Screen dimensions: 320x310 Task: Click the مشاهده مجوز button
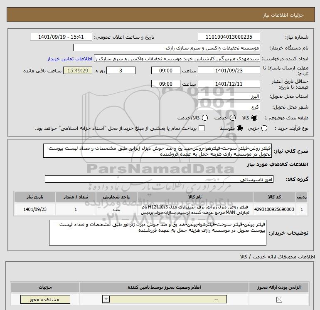45,299
